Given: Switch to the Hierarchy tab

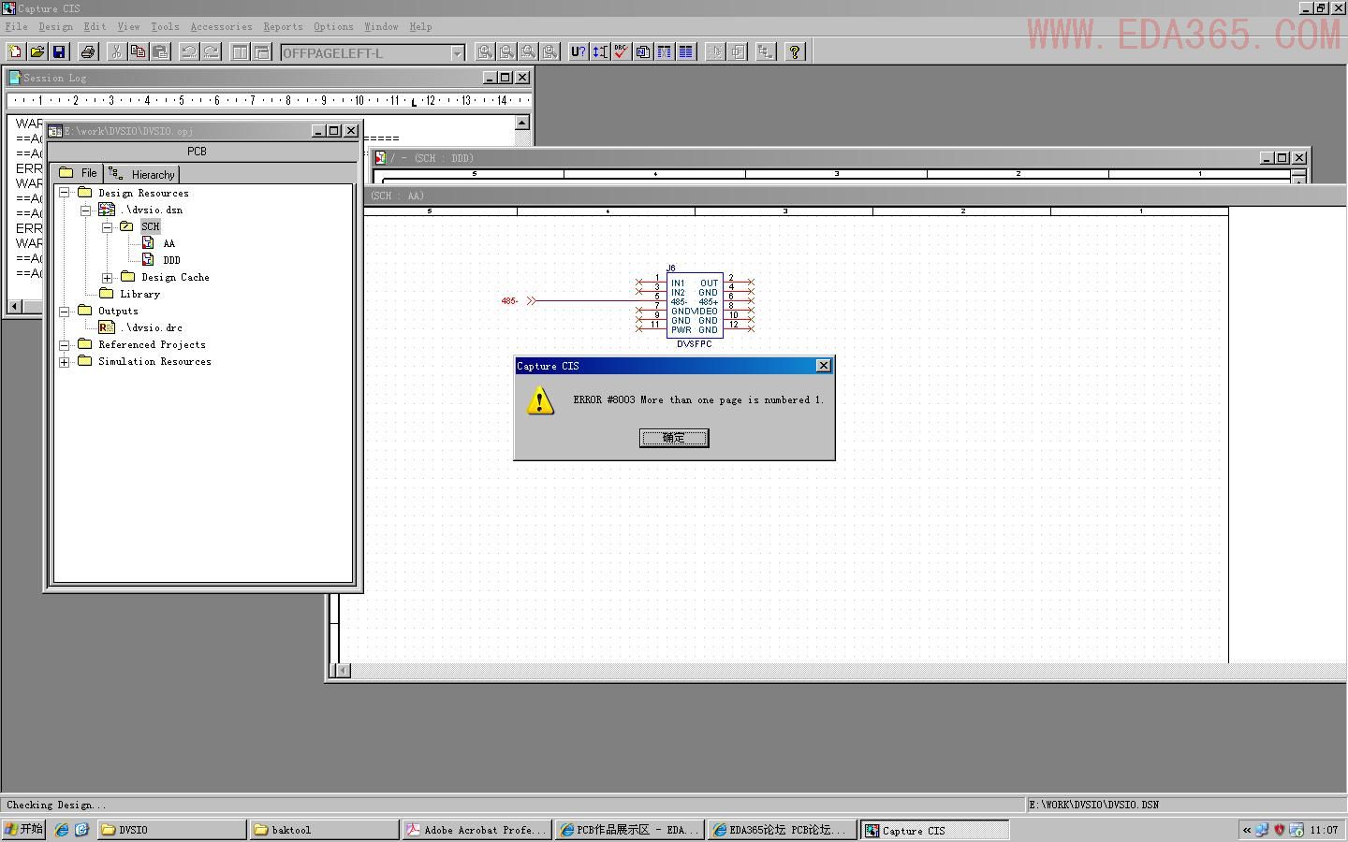Looking at the screenshot, I should [141, 174].
